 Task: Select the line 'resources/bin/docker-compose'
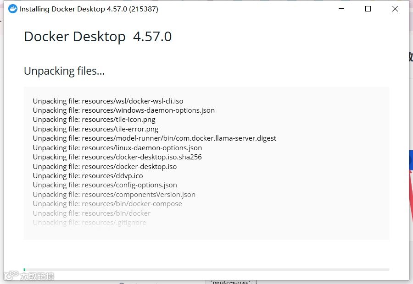pyautogui.click(x=107, y=204)
